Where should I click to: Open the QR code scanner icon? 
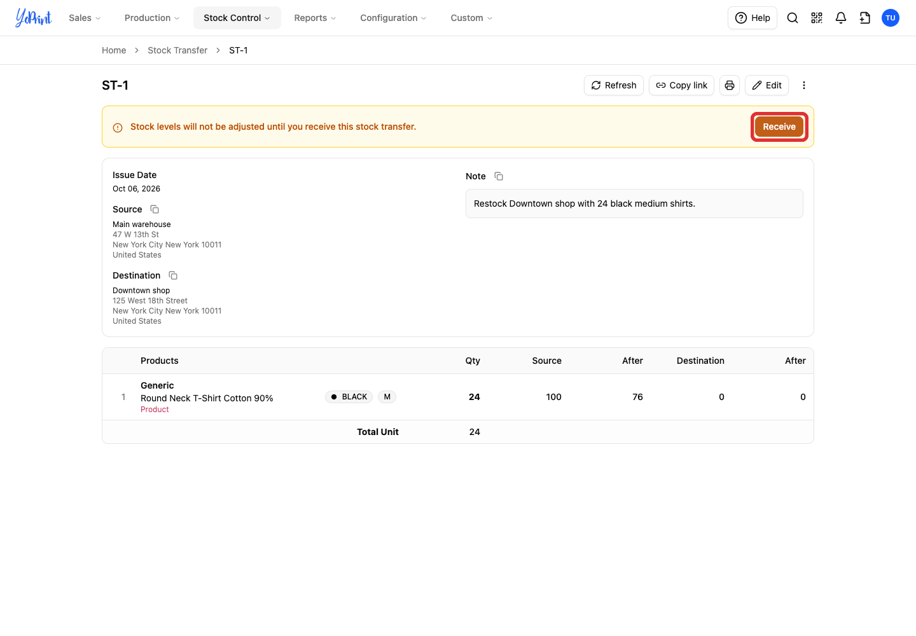click(x=817, y=18)
